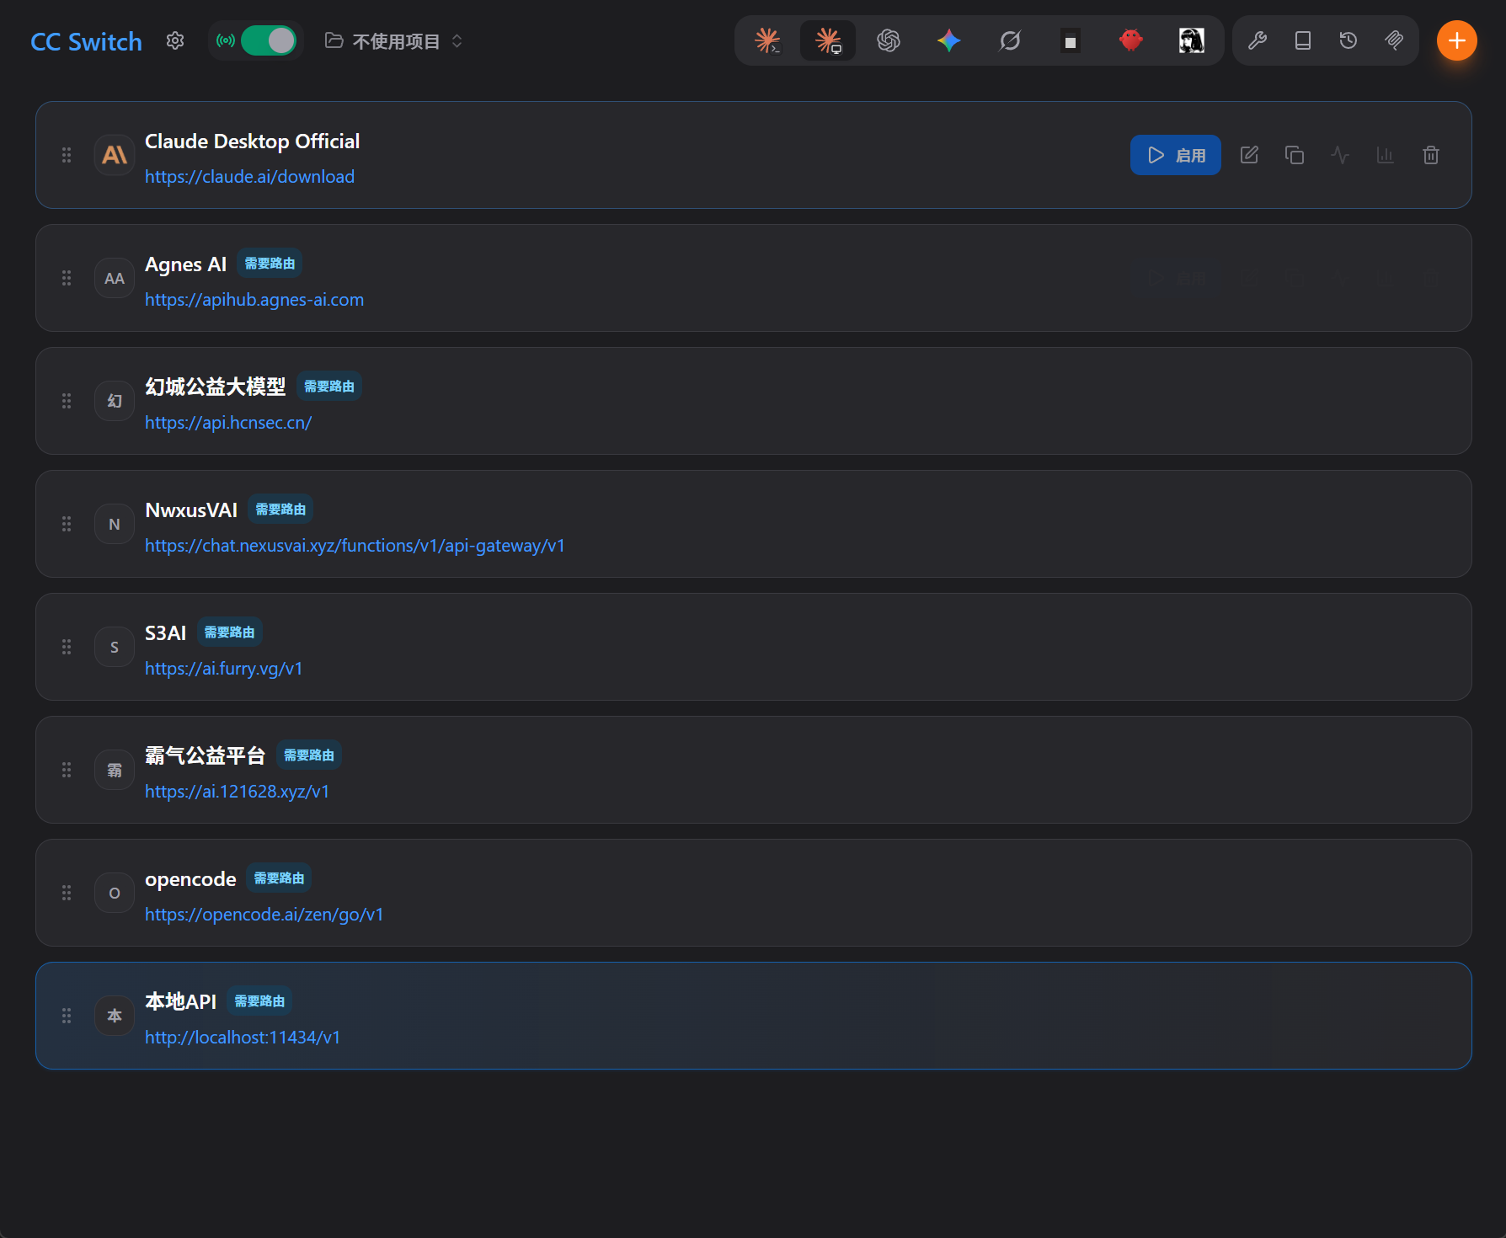The width and height of the screenshot is (1506, 1238).
Task: Click the 需要路由 badge on Agnes AI
Action: 270,264
